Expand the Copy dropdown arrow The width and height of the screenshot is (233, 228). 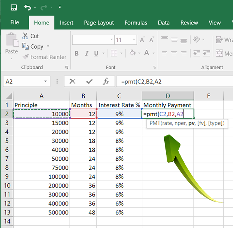point(48,46)
